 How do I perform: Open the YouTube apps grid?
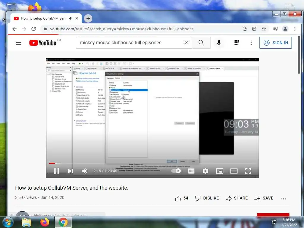237,43
